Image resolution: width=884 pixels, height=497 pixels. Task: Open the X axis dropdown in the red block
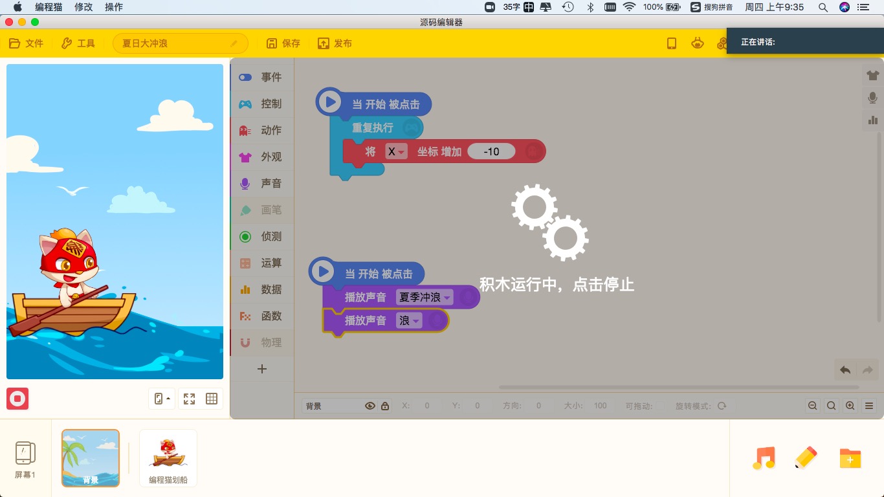[396, 151]
